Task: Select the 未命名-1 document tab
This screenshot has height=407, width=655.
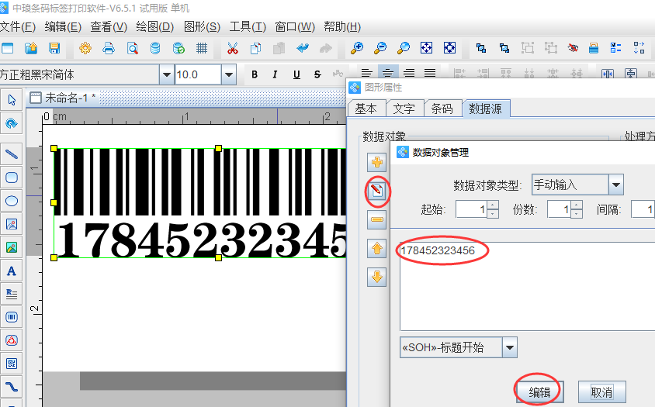Action: (64, 98)
